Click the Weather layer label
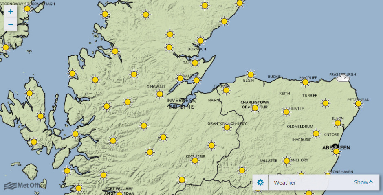The width and height of the screenshot is (383, 195). tap(285, 183)
